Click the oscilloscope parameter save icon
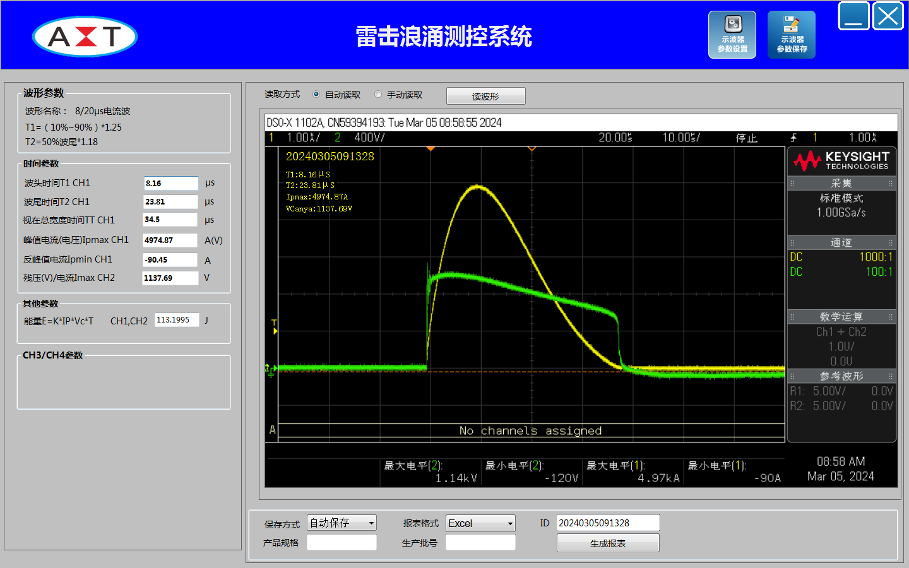909x568 pixels. [x=791, y=35]
